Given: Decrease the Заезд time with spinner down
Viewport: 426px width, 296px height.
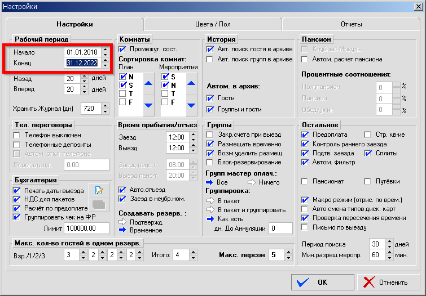Looking at the screenshot, I should (192, 140).
